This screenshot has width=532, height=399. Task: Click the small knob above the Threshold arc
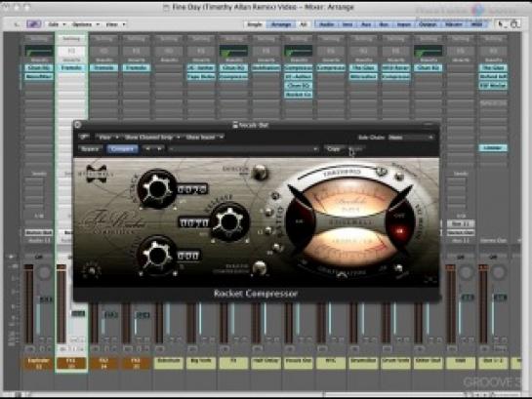[381, 171]
